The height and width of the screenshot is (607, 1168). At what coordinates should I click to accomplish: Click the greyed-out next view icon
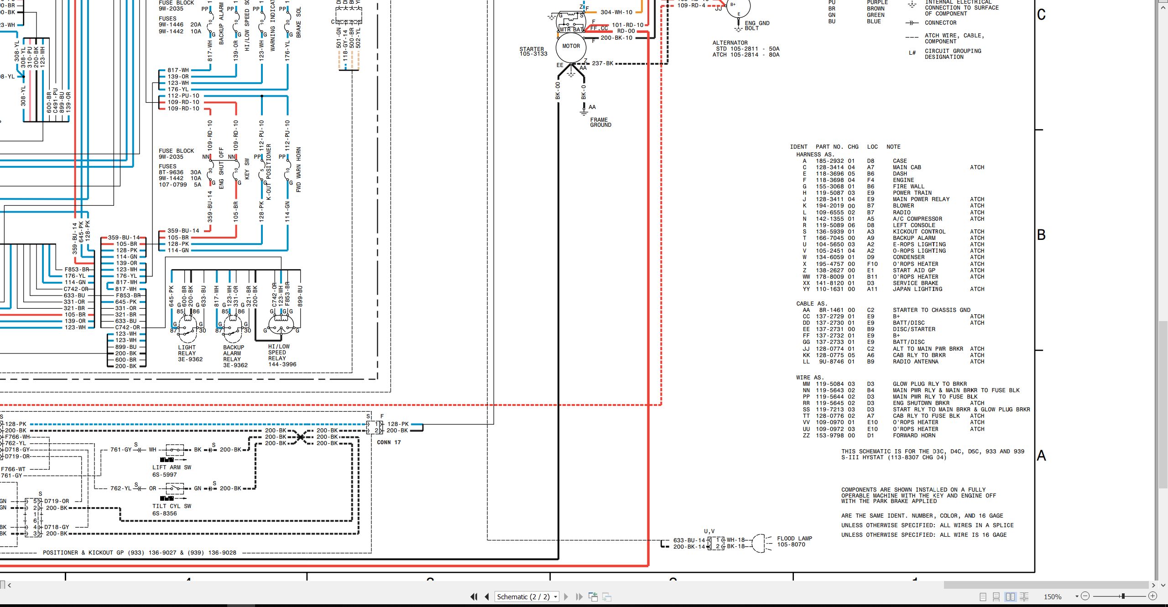pos(607,597)
